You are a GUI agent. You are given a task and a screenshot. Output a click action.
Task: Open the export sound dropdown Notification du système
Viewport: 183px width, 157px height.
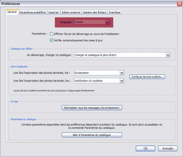(x=99, y=81)
